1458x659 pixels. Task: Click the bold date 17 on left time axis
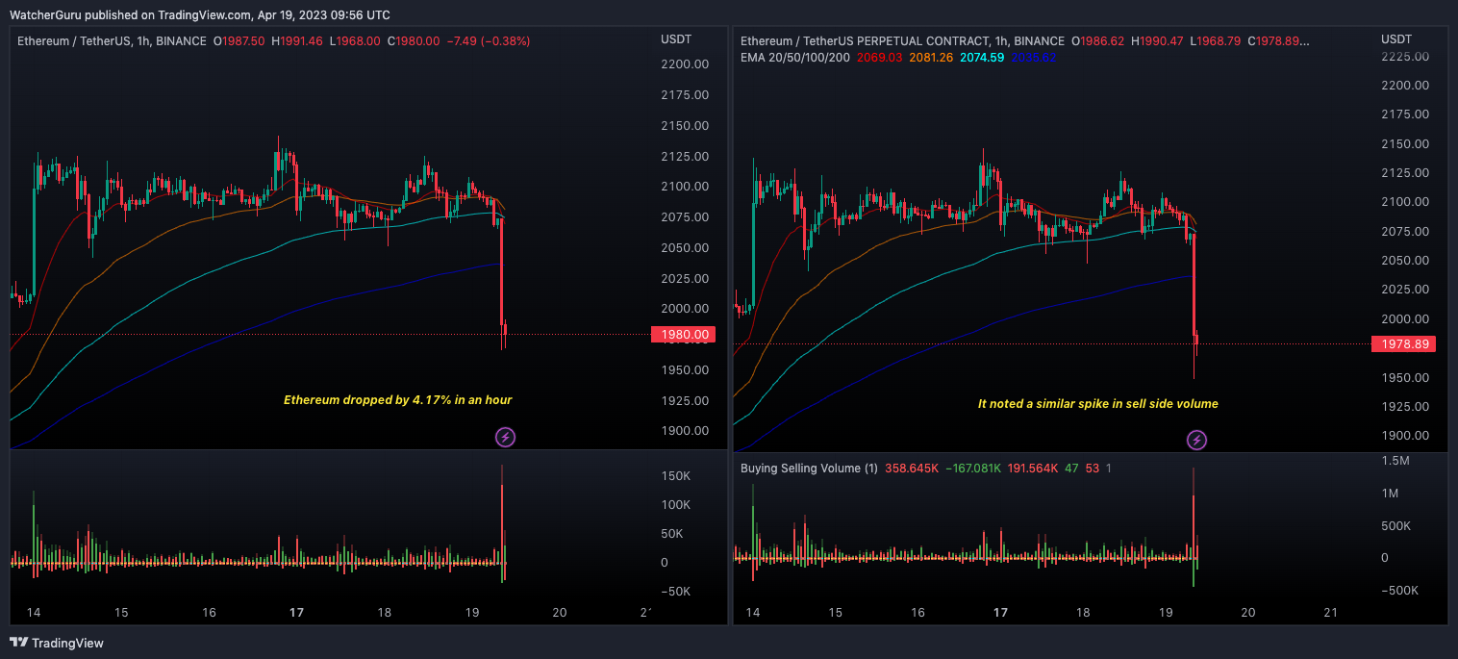click(297, 612)
